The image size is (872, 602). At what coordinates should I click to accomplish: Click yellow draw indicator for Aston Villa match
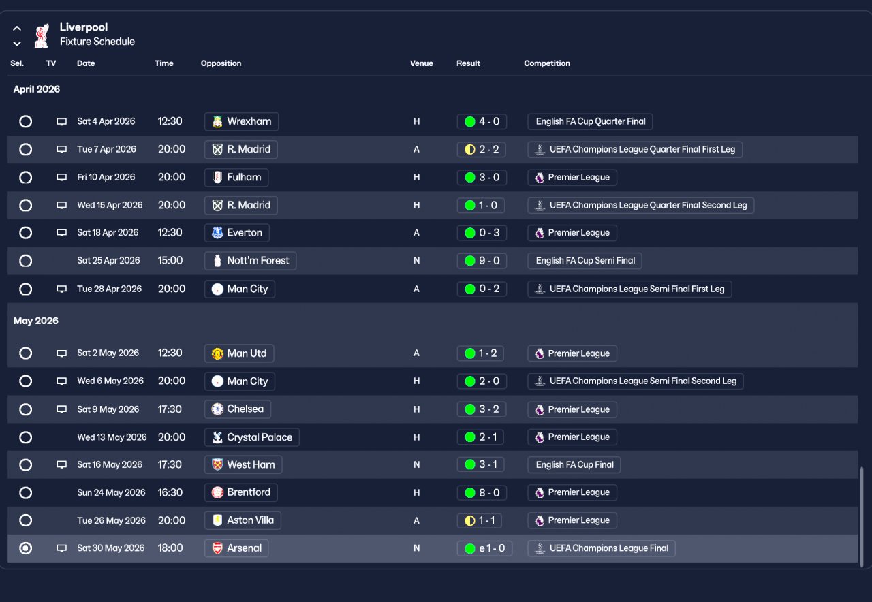(x=469, y=520)
